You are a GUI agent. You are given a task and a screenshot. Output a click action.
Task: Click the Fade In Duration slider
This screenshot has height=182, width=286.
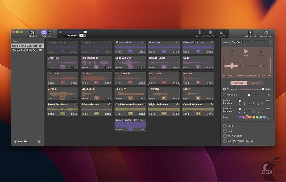coord(251,101)
